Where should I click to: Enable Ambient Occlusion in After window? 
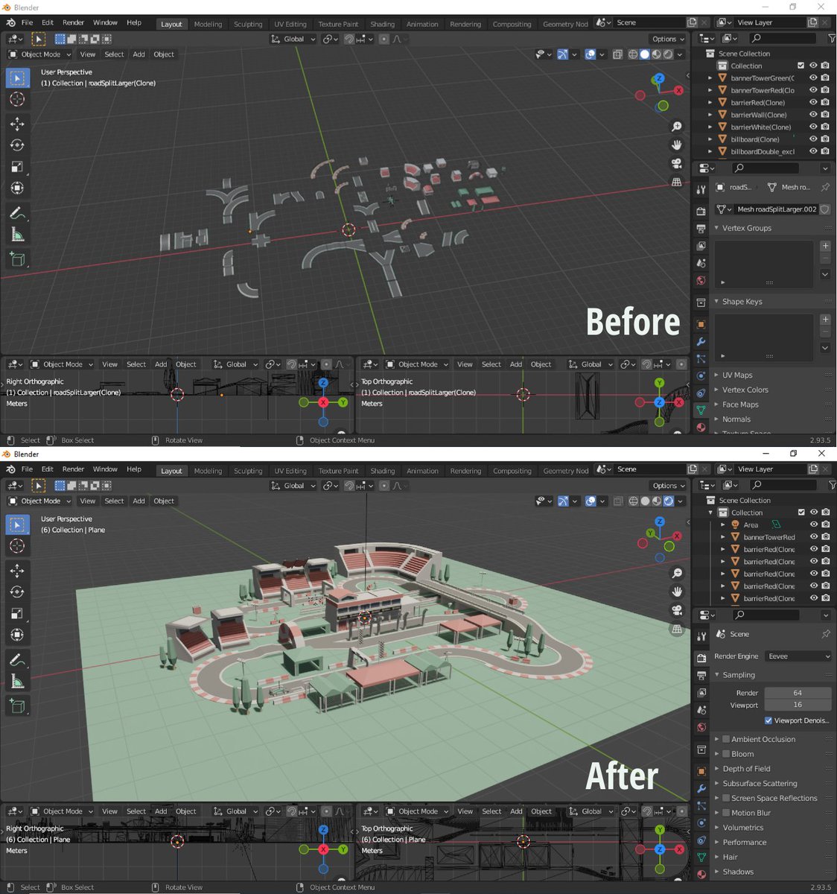726,739
